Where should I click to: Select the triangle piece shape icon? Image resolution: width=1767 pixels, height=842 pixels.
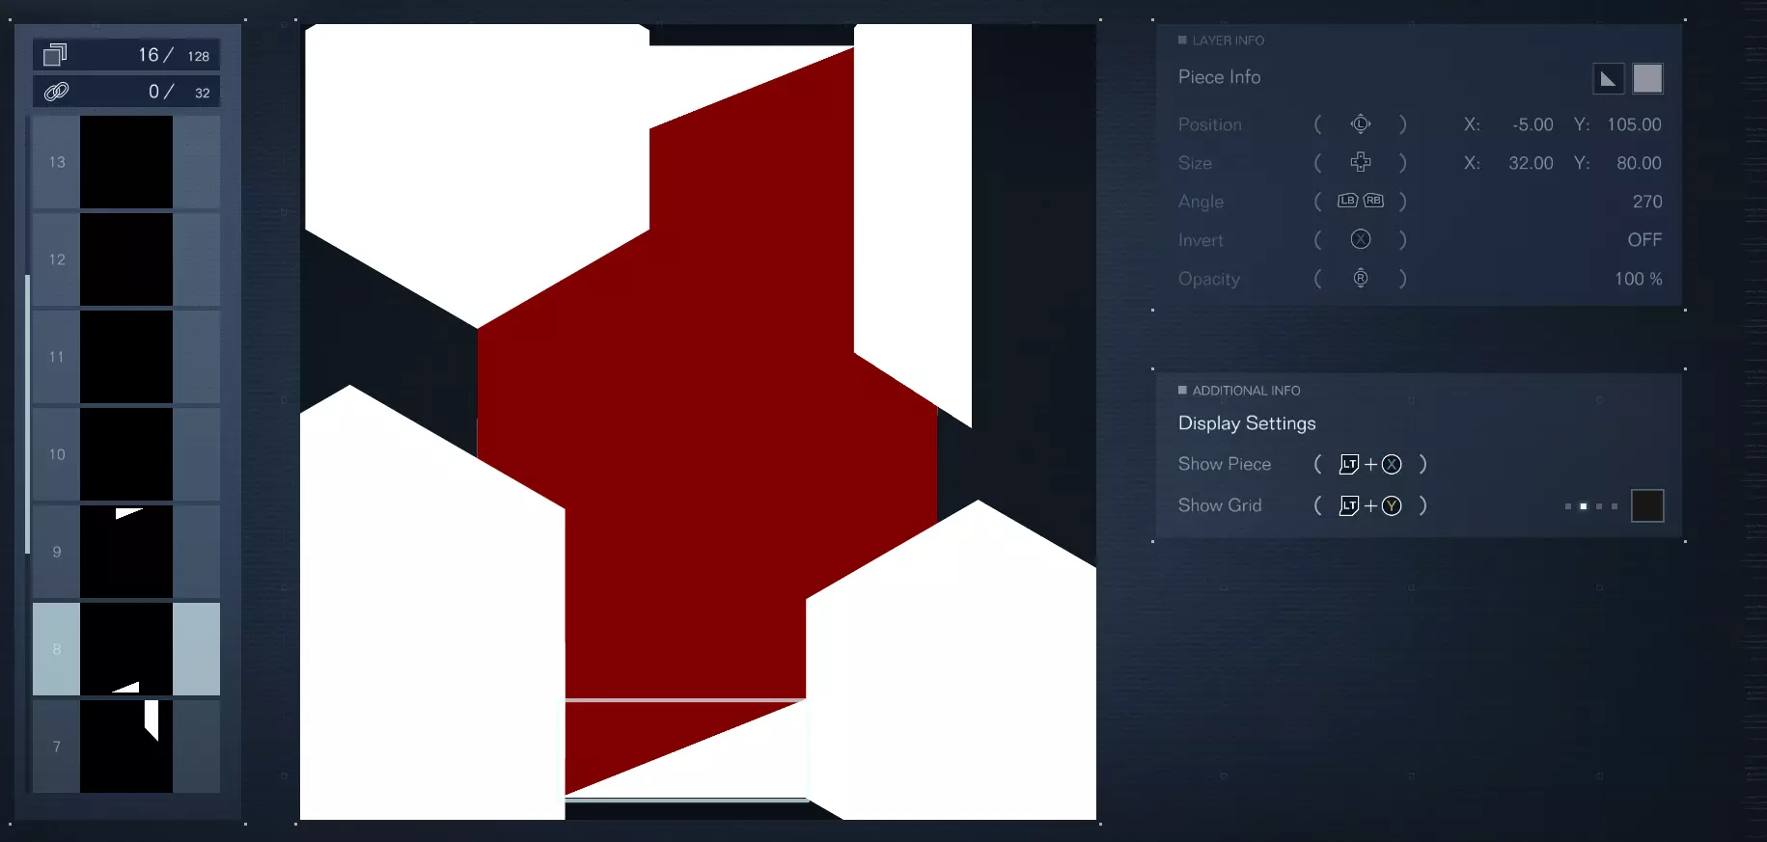1608,78
